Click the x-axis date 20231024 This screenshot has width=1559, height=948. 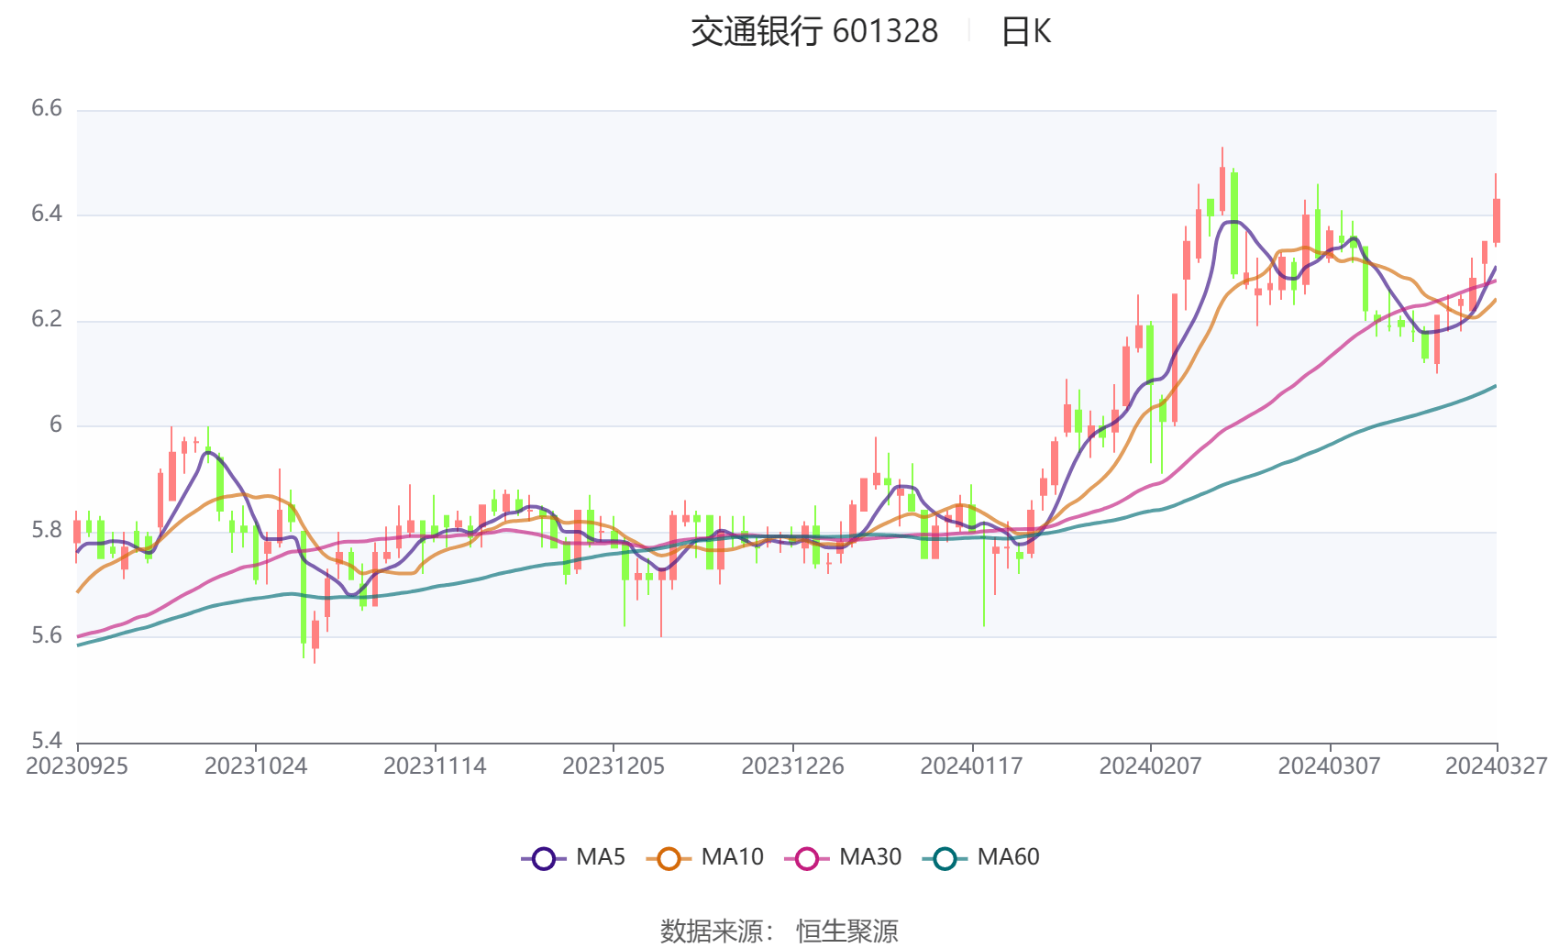pos(256,766)
